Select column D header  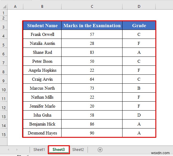139,7
